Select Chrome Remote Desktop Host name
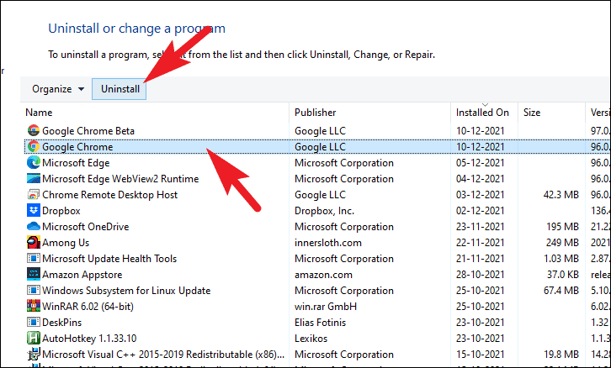This screenshot has height=368, width=611. tap(110, 195)
